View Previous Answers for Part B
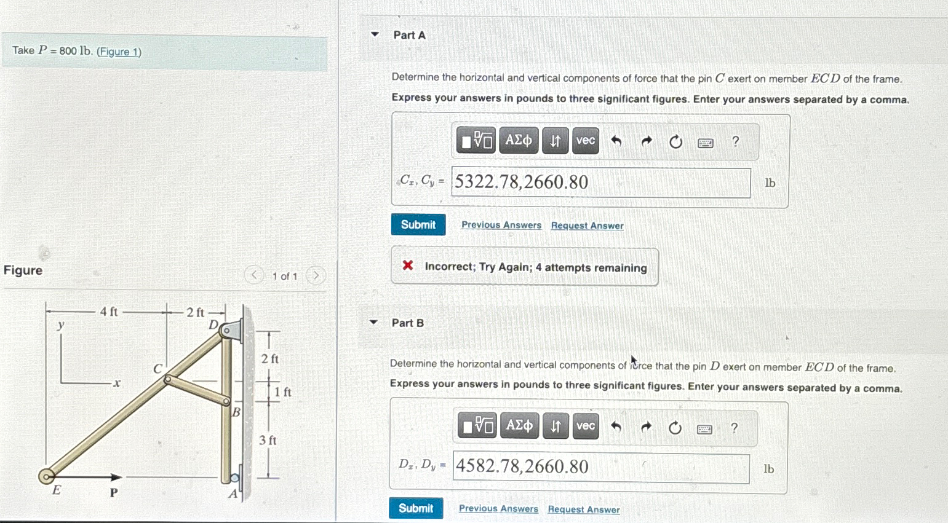The image size is (948, 523). click(498, 509)
